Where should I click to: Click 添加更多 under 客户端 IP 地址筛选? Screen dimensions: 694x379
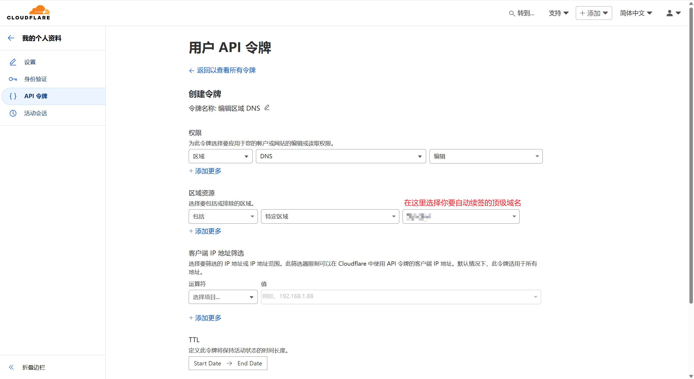(205, 318)
